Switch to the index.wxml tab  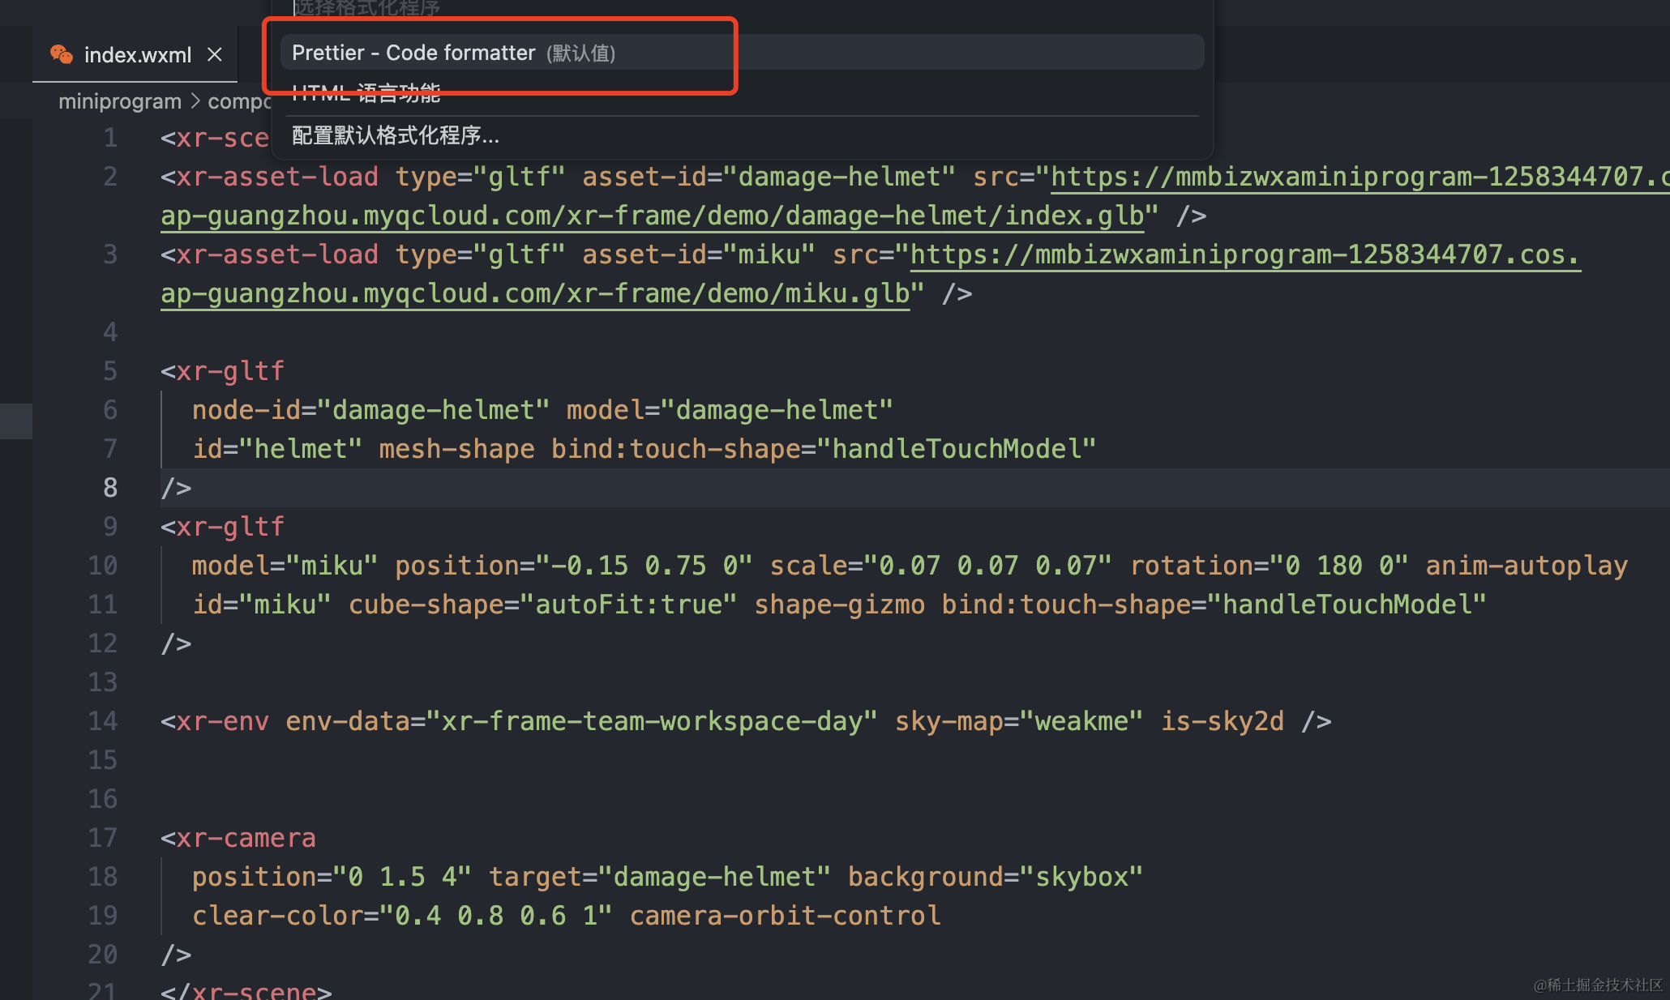tap(138, 54)
